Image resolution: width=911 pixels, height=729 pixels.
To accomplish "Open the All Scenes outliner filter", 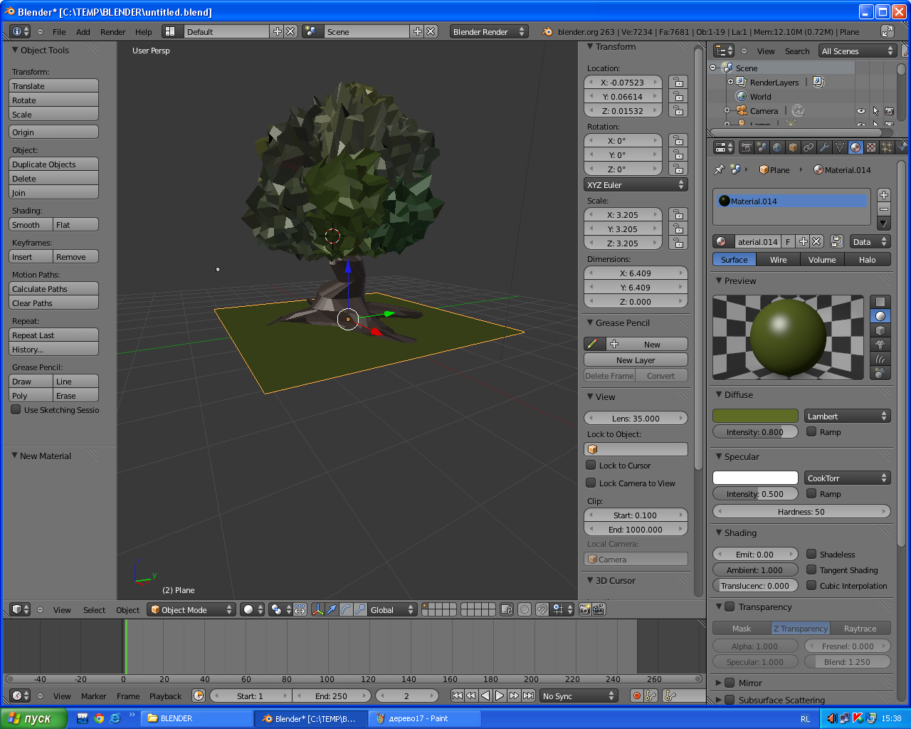I will coord(857,51).
